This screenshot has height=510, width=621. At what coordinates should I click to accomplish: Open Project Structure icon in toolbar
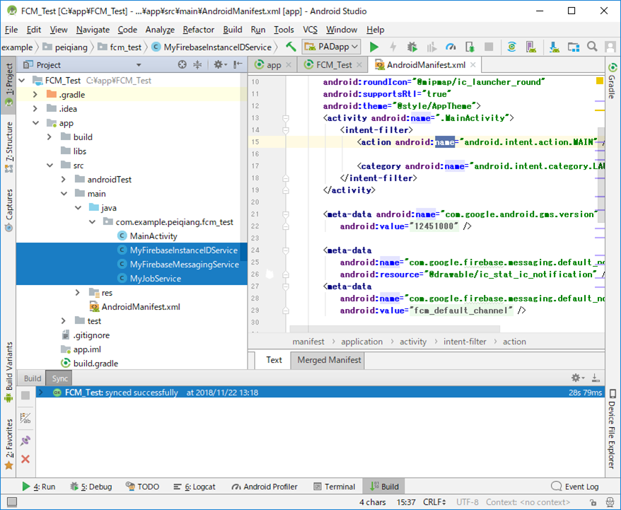click(574, 47)
